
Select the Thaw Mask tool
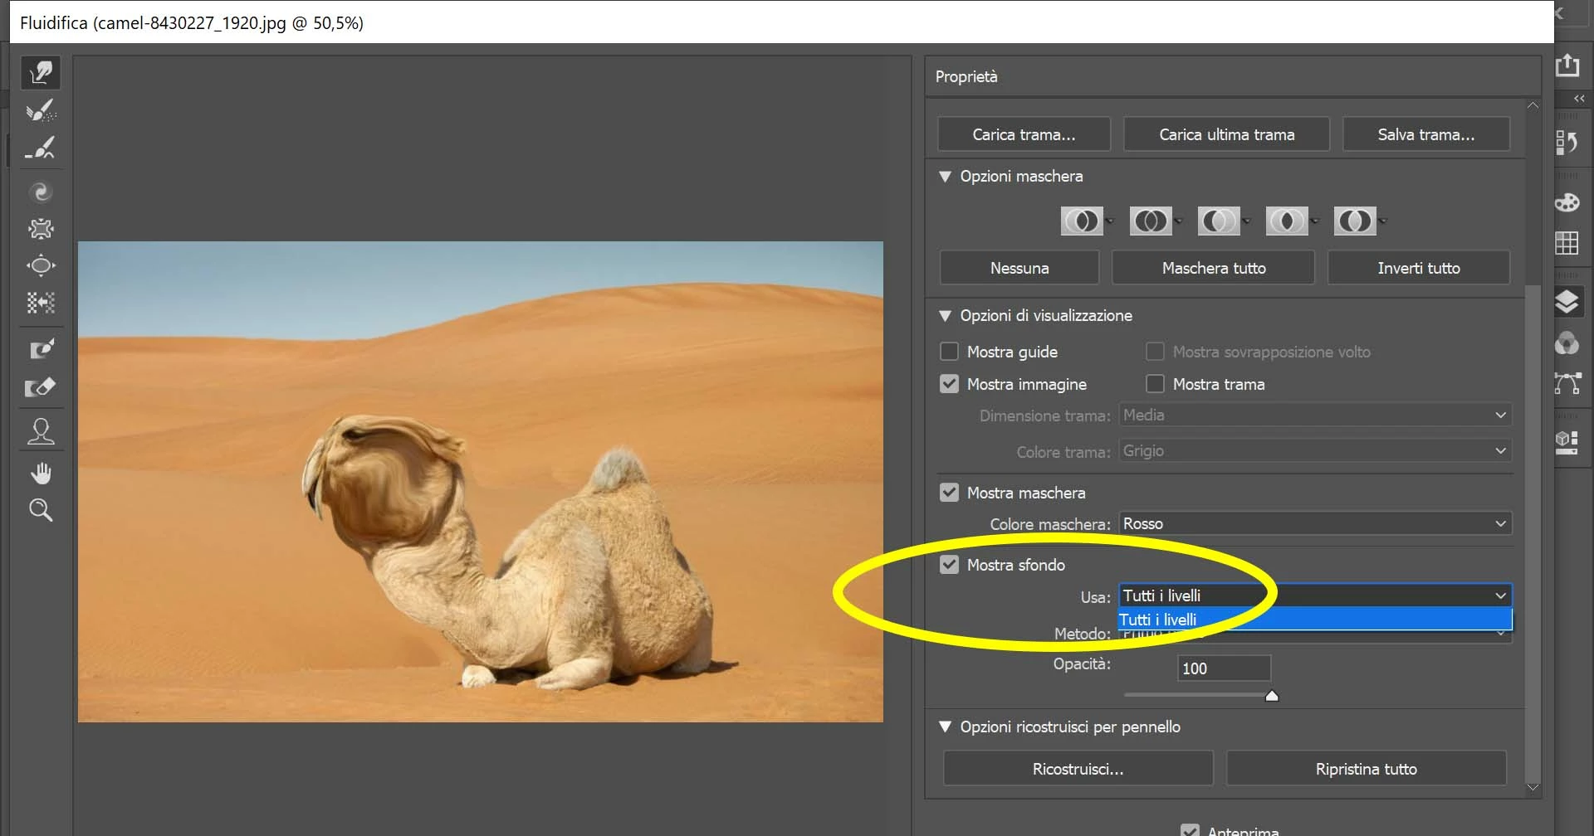coord(41,387)
